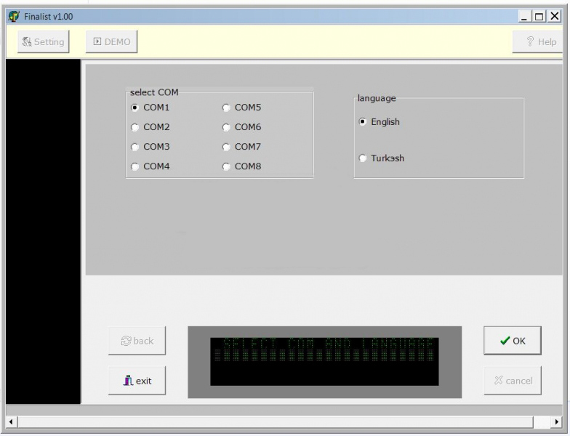Screen dimensions: 570x436
Task: Select COM5 radio option
Action: pos(226,108)
